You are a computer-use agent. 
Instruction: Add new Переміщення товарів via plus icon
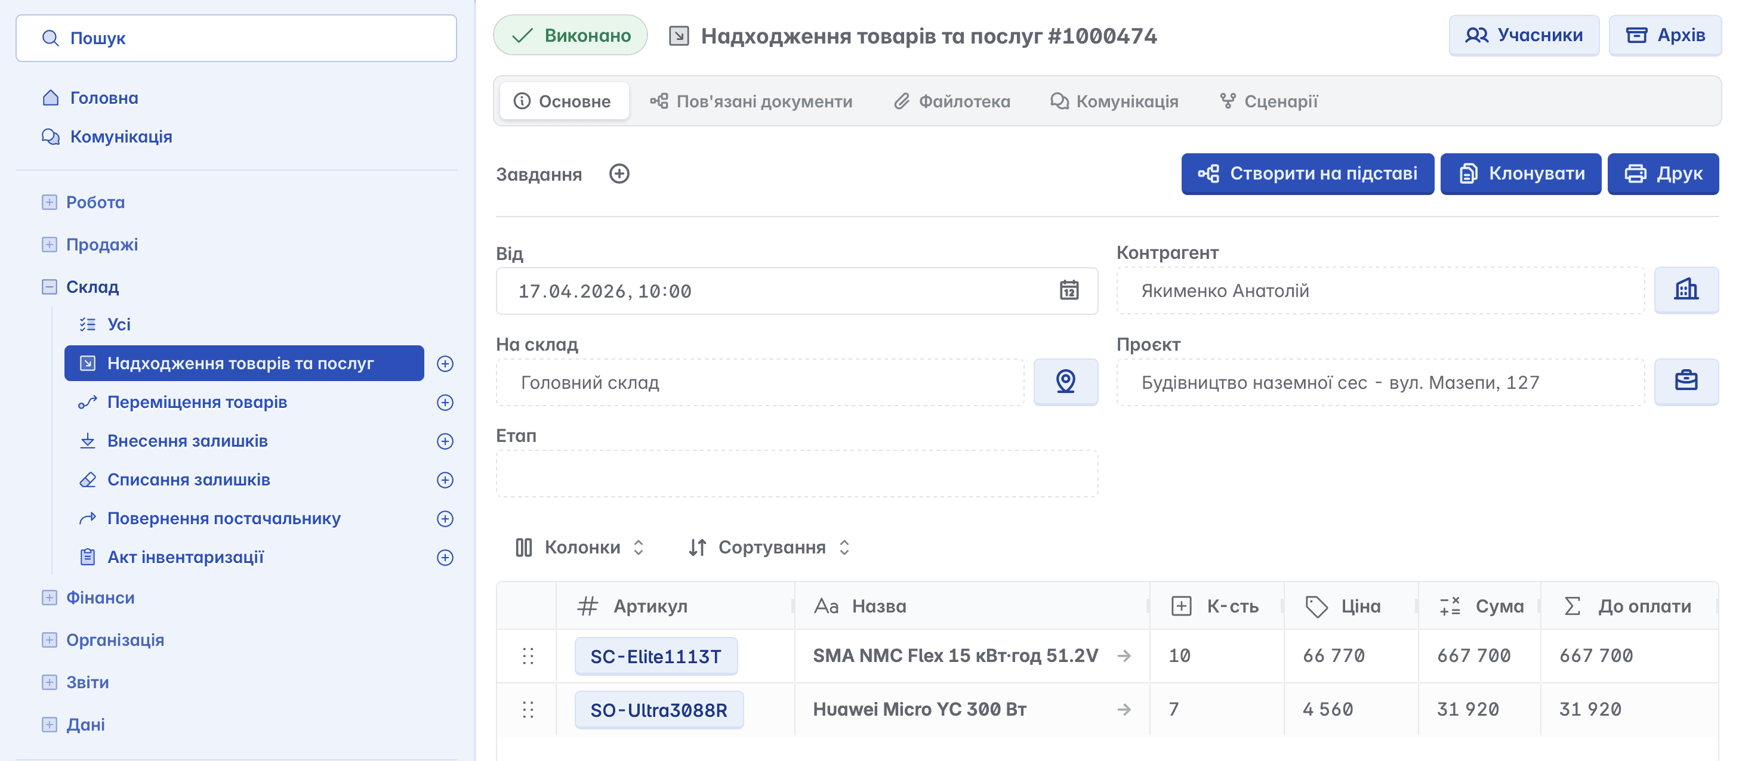(x=445, y=403)
